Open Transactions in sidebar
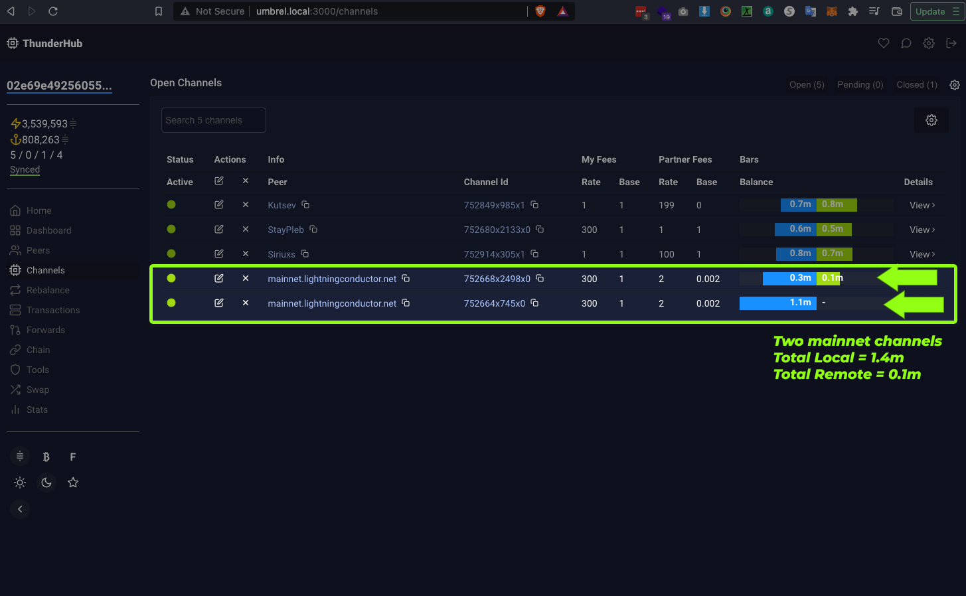This screenshot has height=596, width=966. point(44,310)
